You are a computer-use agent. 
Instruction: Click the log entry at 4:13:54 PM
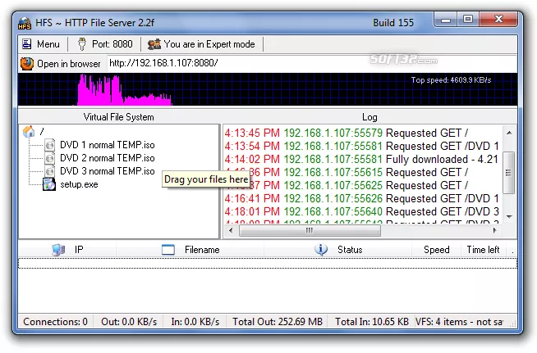click(x=361, y=147)
